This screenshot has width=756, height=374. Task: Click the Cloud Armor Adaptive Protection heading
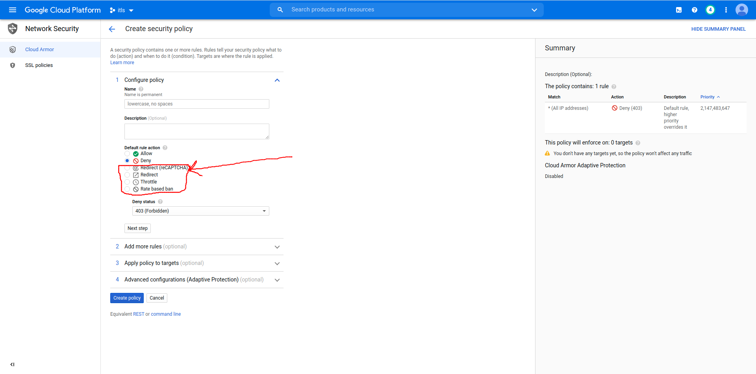point(585,165)
